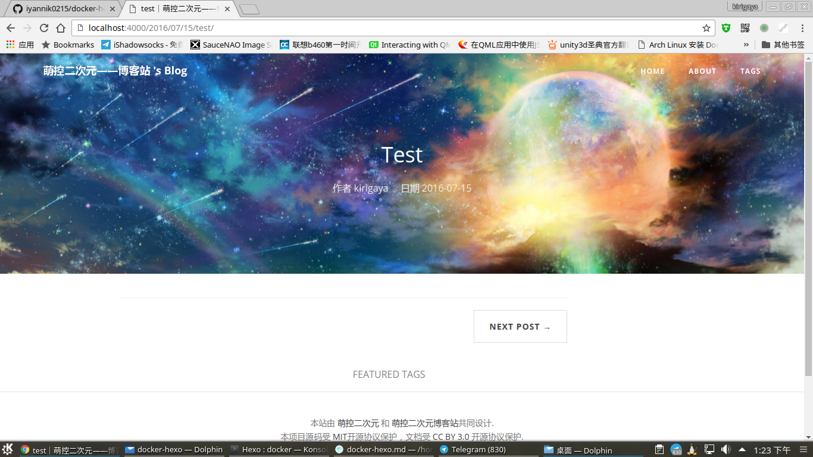Expand the hidden bookmarks overflow chevron

(x=746, y=45)
